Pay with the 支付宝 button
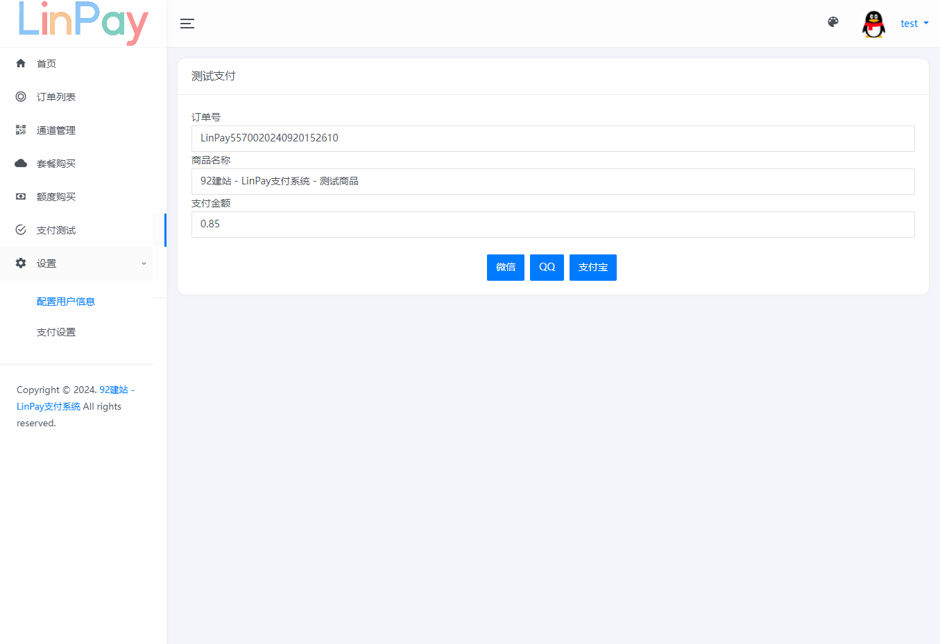 tap(593, 268)
